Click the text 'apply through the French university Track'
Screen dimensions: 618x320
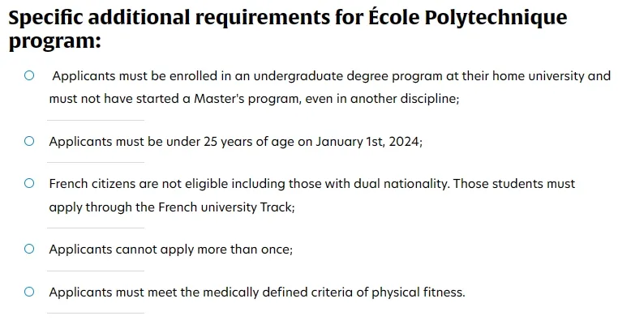[x=170, y=207]
